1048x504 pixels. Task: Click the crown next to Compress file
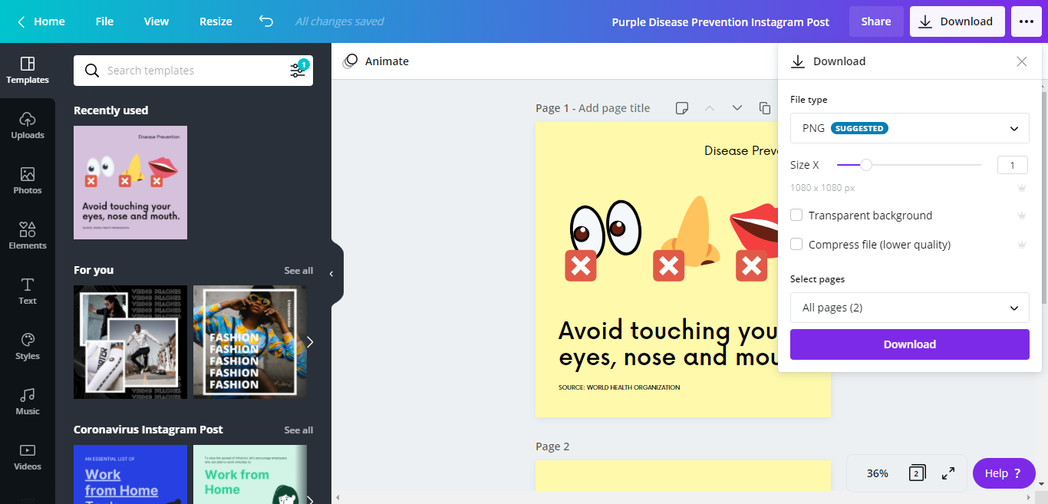(1021, 245)
